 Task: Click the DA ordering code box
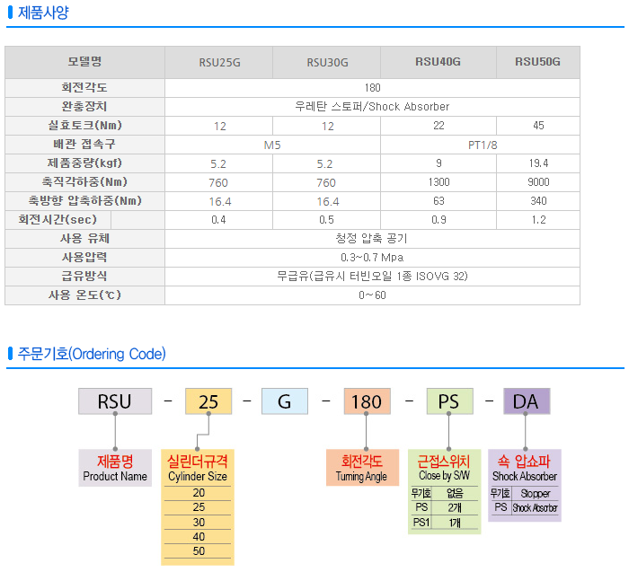tap(527, 401)
